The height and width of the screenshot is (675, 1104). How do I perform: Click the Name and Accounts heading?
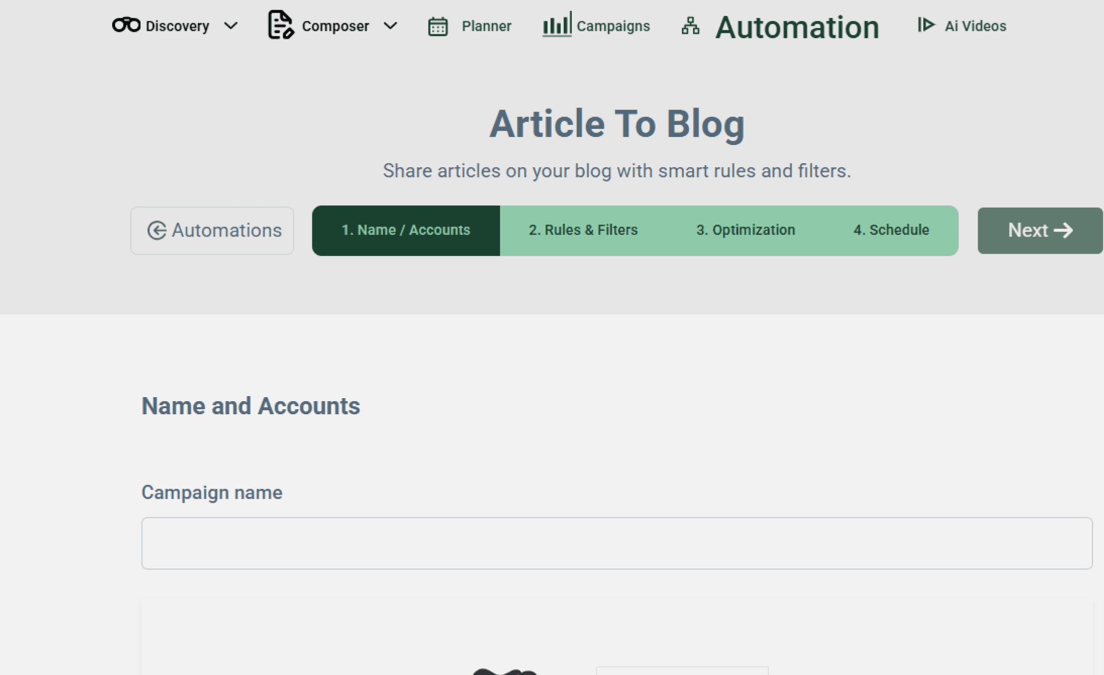[251, 406]
